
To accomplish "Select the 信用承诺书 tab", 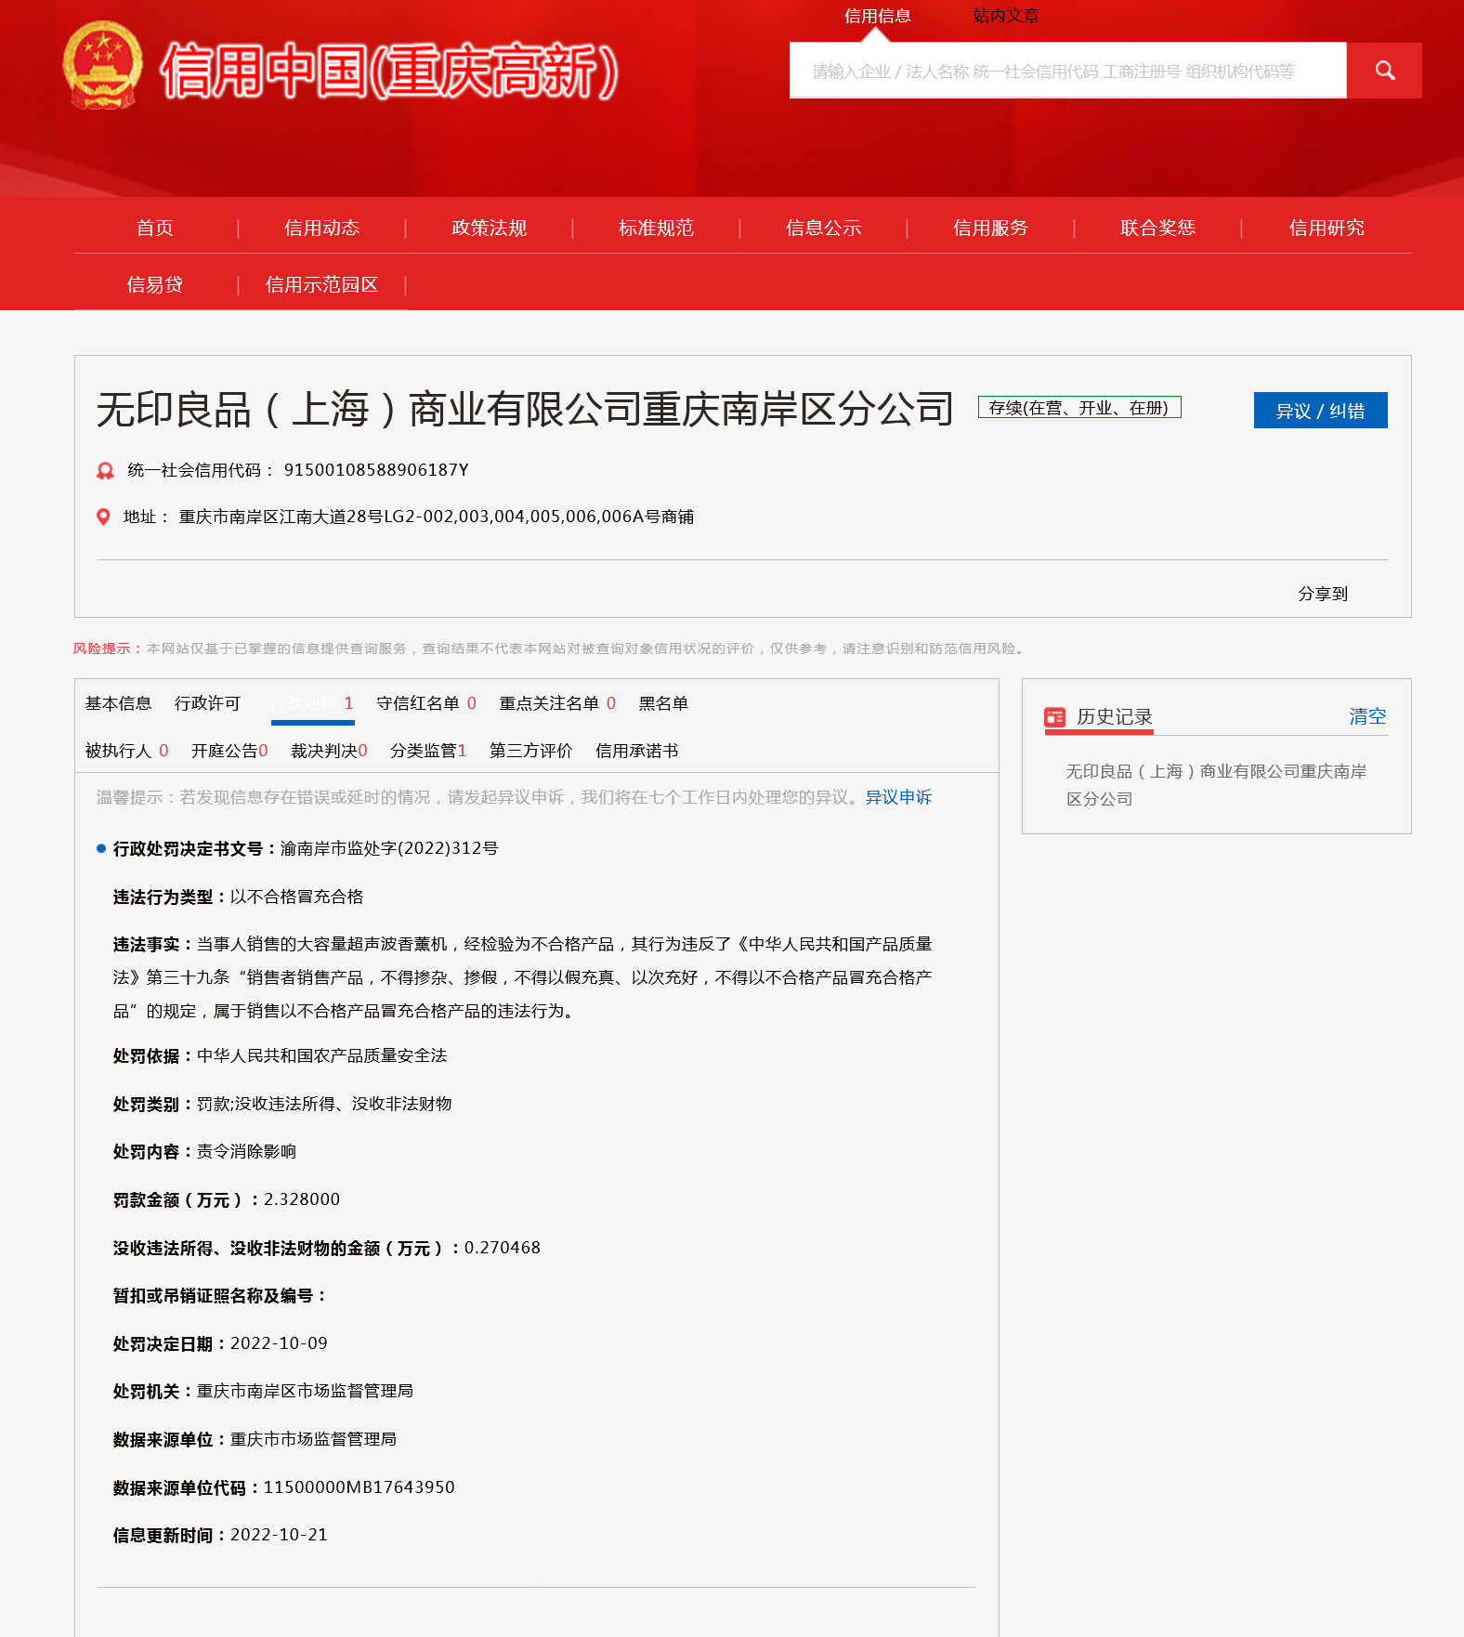I will point(636,751).
